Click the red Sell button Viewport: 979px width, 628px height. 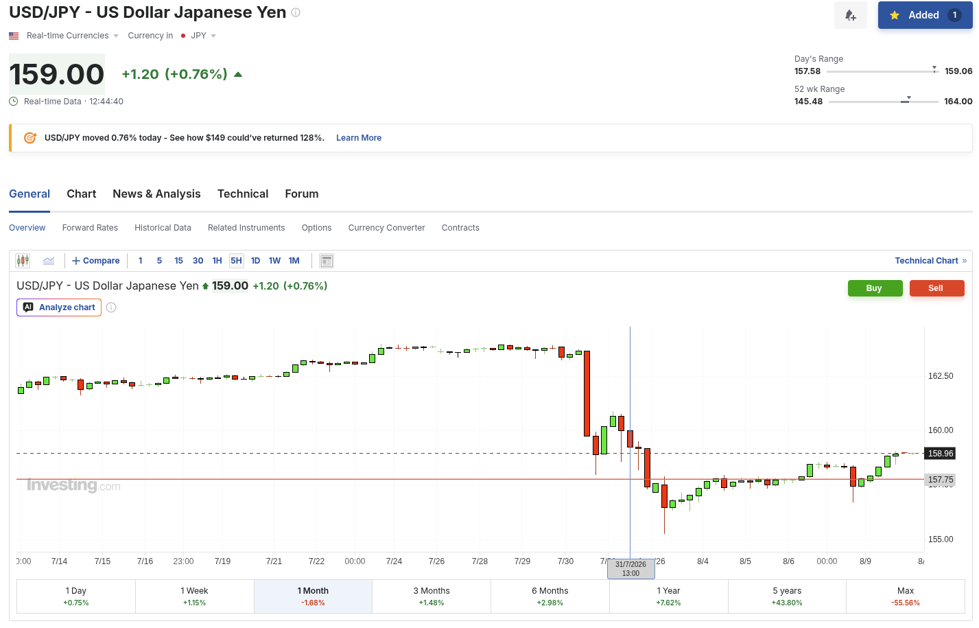pyautogui.click(x=936, y=288)
